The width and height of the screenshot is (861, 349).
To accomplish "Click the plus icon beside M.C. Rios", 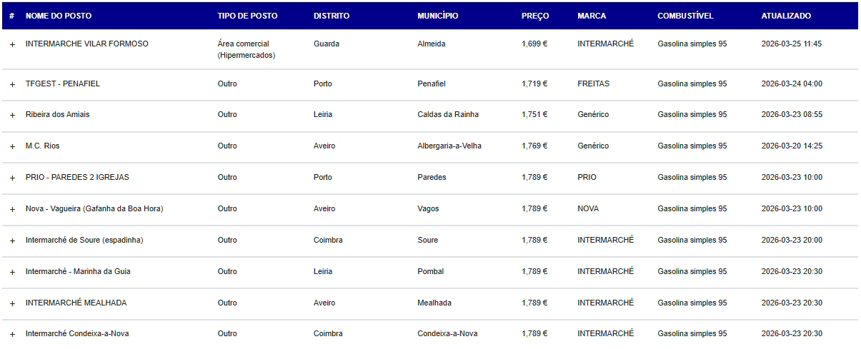I will click(12, 146).
